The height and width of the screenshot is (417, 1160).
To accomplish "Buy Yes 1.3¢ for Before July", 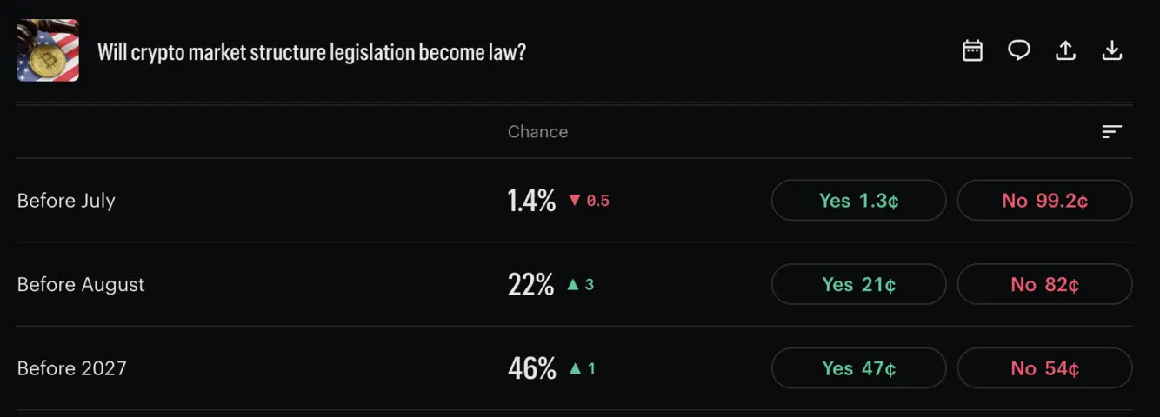I will 858,201.
